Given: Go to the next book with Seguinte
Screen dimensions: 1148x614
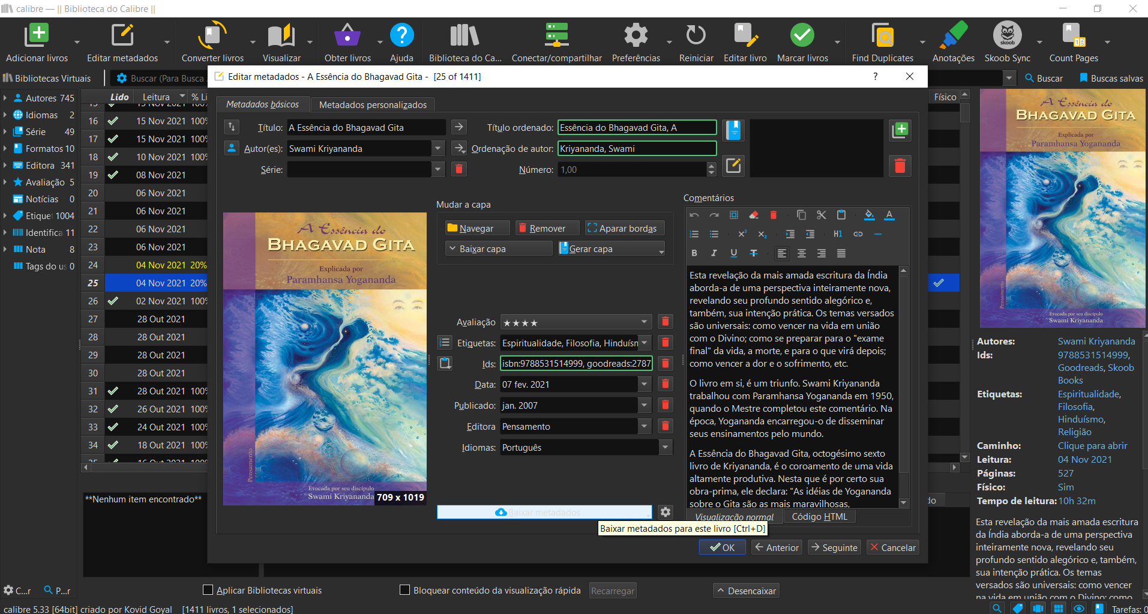Looking at the screenshot, I should coord(834,547).
